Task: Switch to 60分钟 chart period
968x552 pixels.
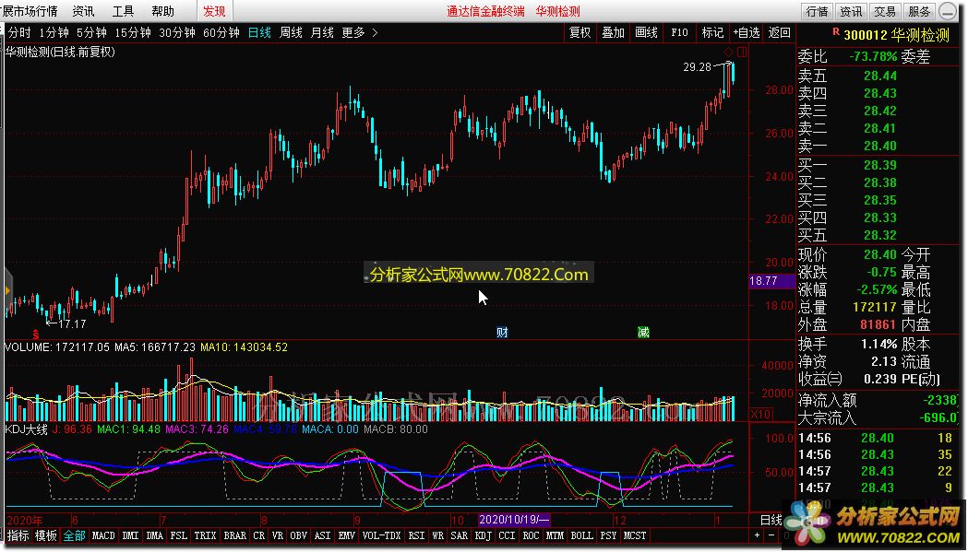Action: click(x=221, y=32)
